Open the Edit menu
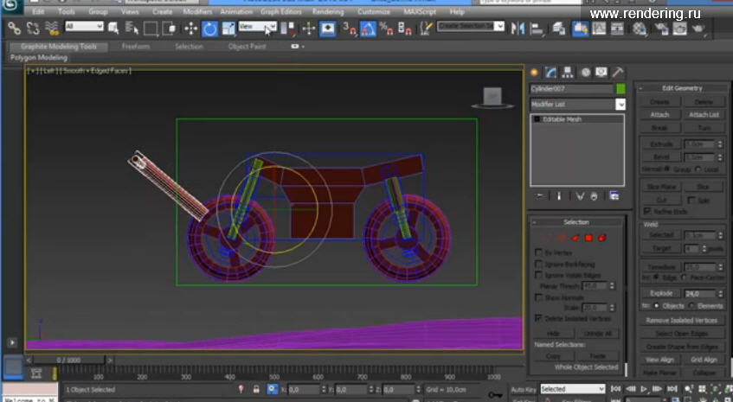This screenshot has width=733, height=402. point(38,12)
